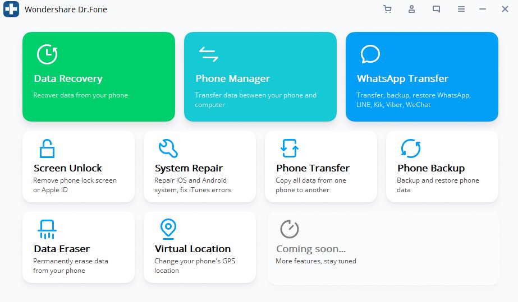
Task: Open the feedback message icon
Action: click(x=437, y=9)
